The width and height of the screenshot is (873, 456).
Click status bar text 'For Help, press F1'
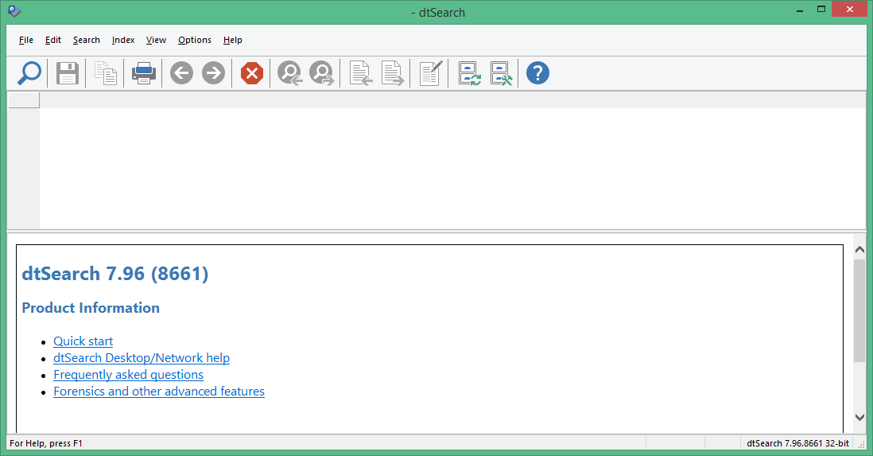coord(45,443)
